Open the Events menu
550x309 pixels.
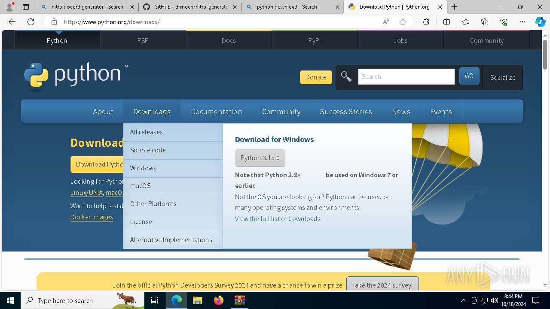coord(441,112)
